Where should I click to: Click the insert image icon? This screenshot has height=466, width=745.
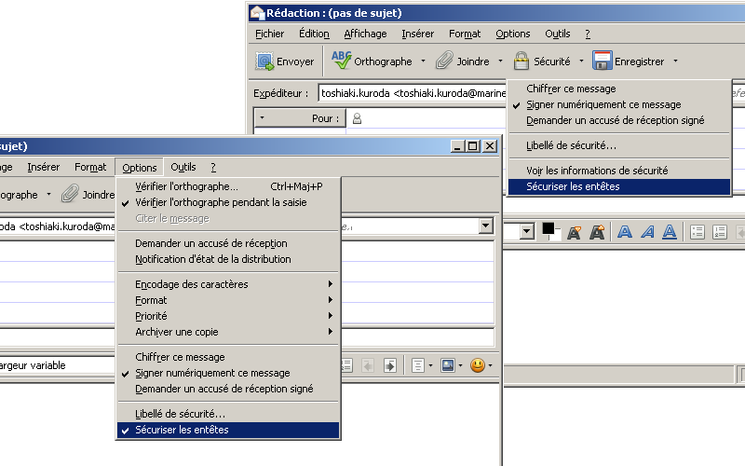[448, 365]
